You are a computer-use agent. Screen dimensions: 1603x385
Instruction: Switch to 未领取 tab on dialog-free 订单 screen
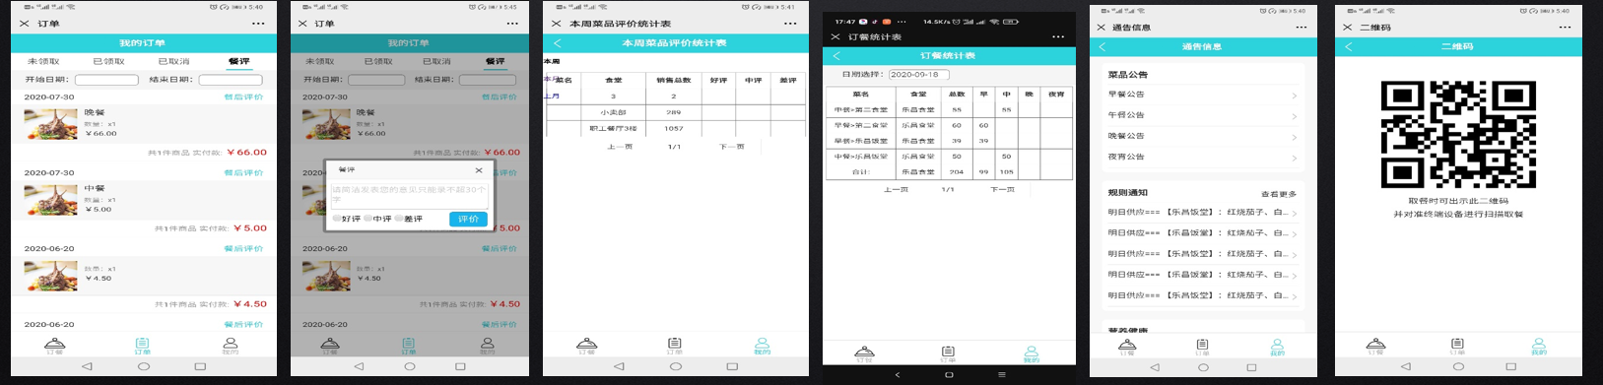44,61
